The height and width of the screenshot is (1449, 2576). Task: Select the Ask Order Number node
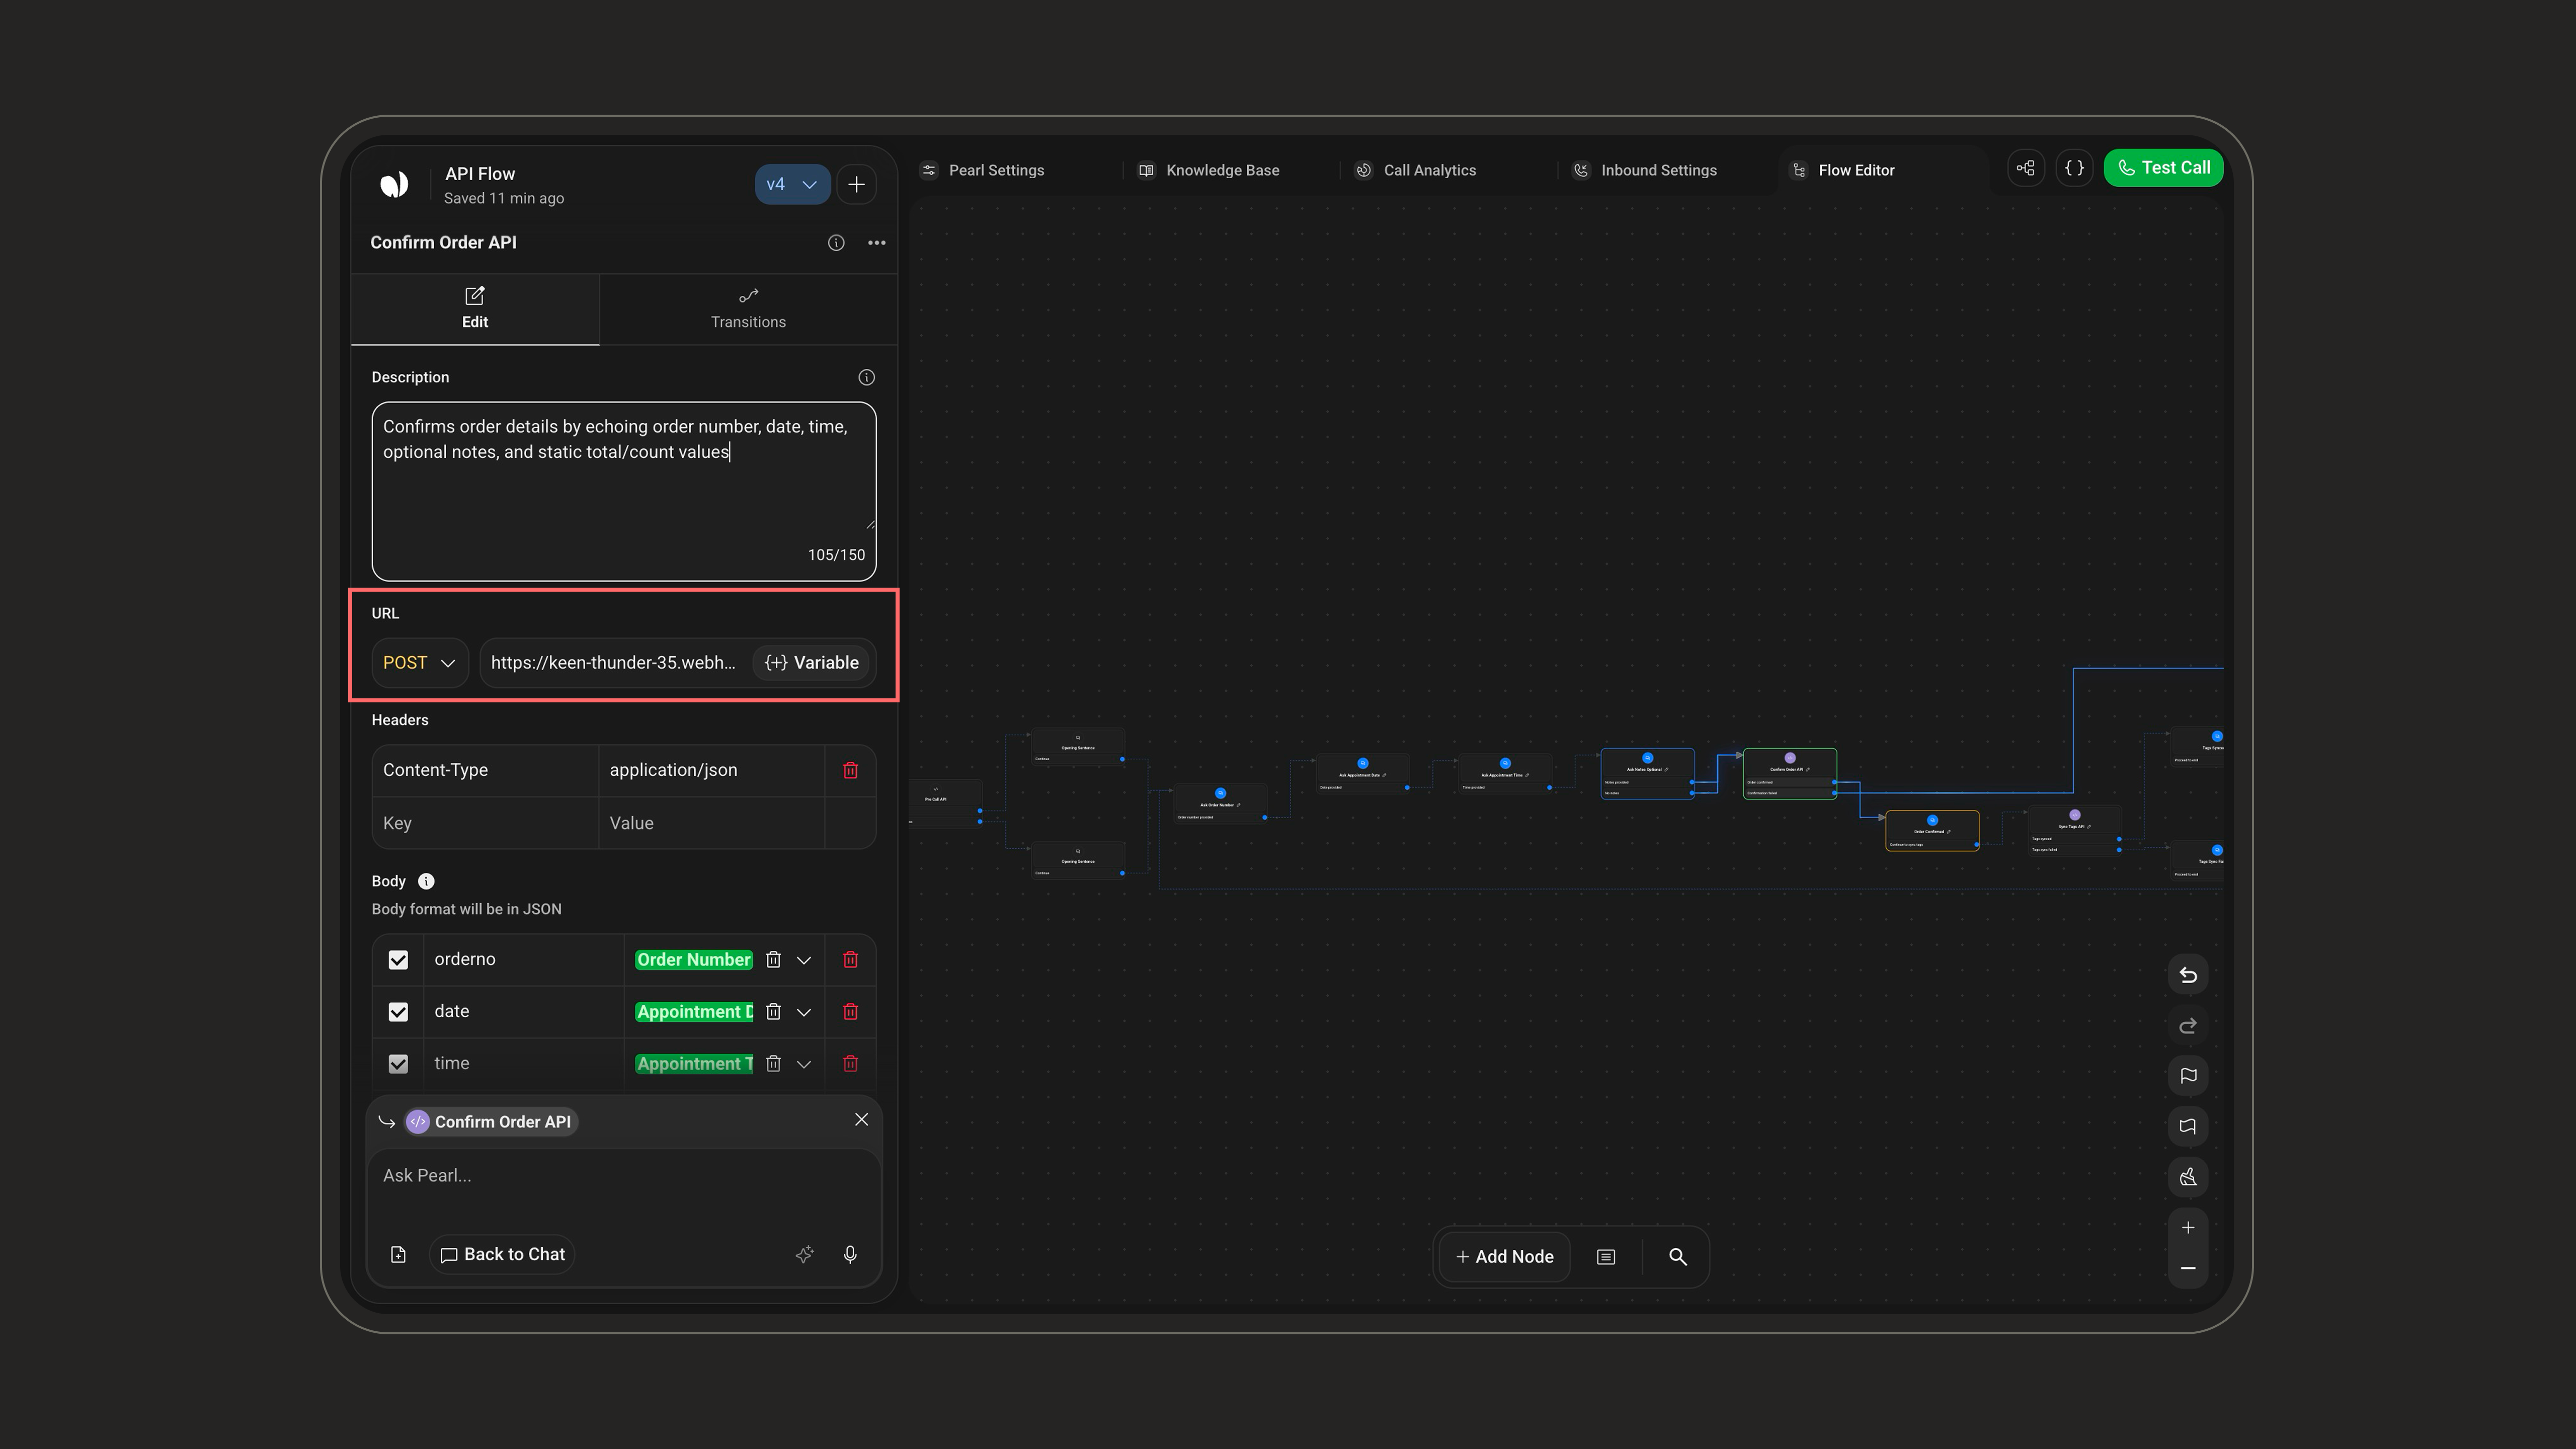1220,805
